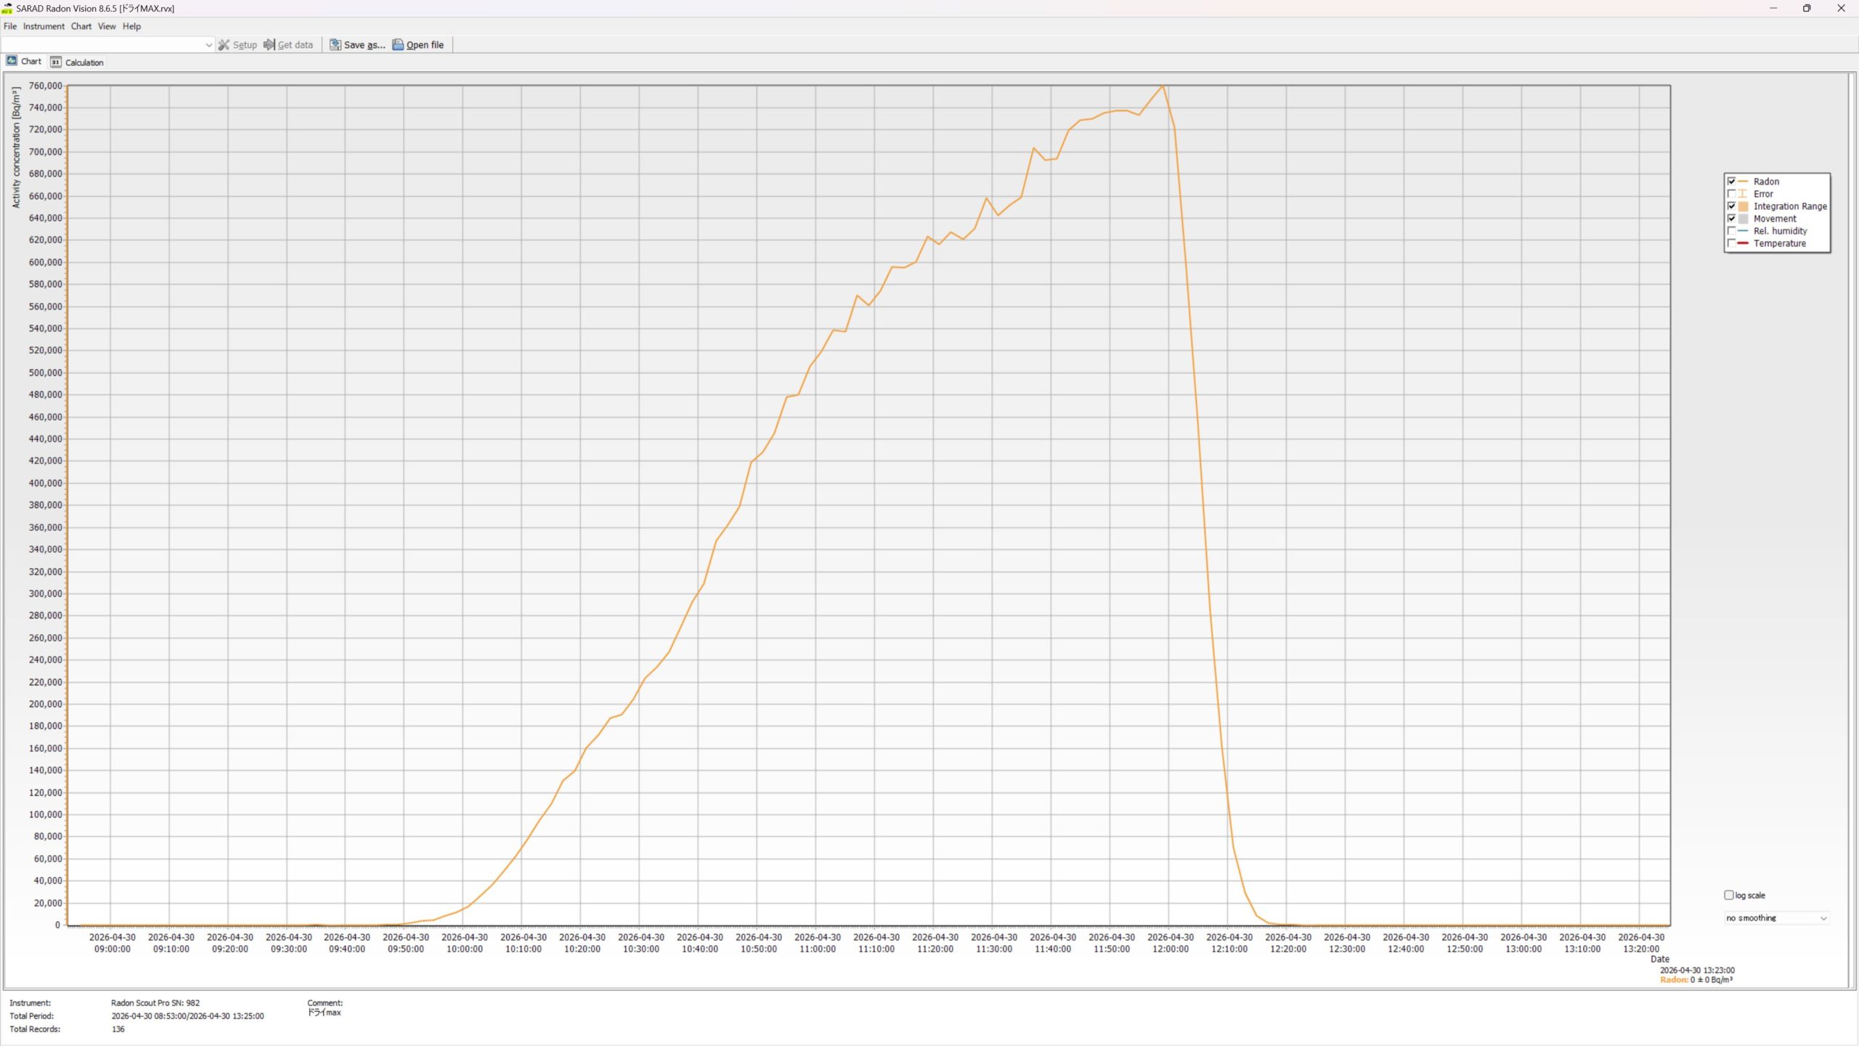Click the Total Period value text
Screen dimensions: 1859x1046
pyautogui.click(x=187, y=1016)
